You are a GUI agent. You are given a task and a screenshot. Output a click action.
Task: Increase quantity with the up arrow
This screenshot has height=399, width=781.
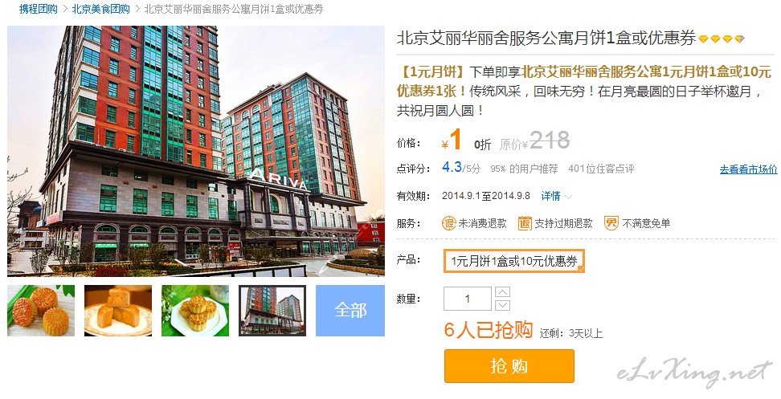pos(502,292)
